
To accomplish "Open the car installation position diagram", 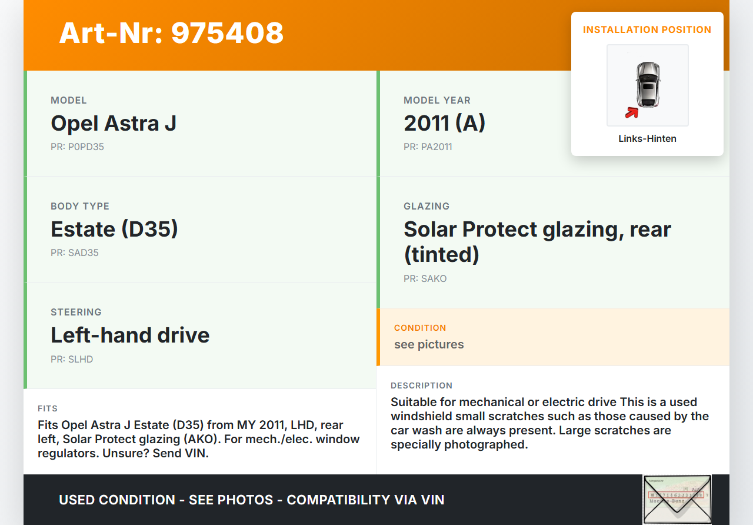I will point(647,85).
